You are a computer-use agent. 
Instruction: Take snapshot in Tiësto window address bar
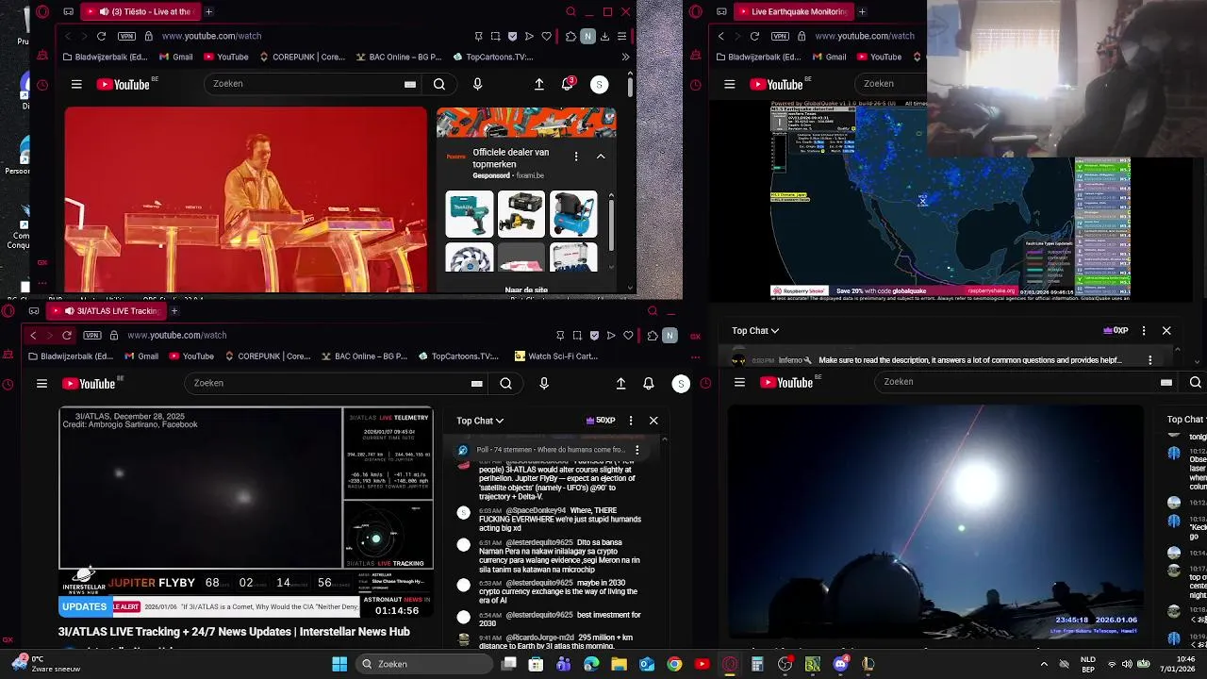496,36
